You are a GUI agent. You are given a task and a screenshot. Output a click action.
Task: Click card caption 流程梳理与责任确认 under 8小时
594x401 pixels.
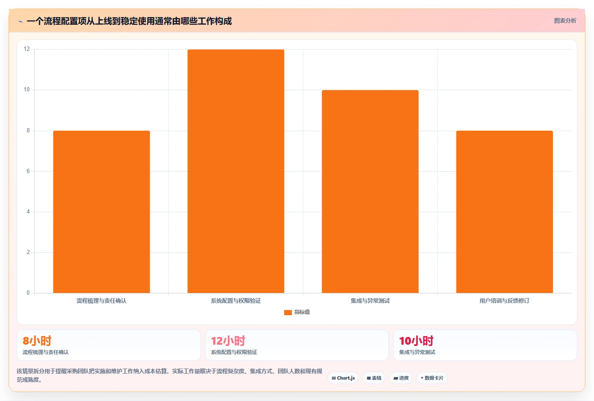click(46, 352)
